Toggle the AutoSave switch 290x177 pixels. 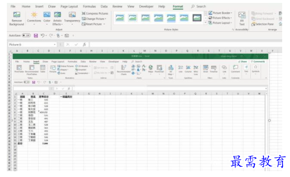pos(26,35)
